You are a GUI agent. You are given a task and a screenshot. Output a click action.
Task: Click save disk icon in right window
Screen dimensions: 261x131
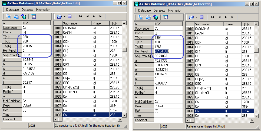point(201,17)
